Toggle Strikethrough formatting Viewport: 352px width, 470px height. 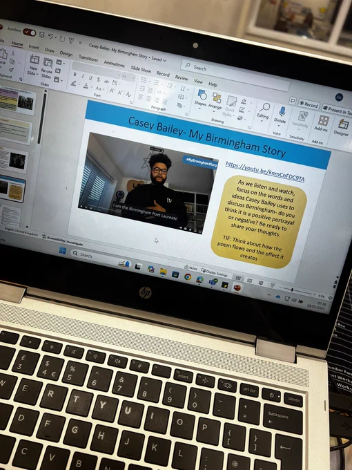pyautogui.click(x=106, y=81)
